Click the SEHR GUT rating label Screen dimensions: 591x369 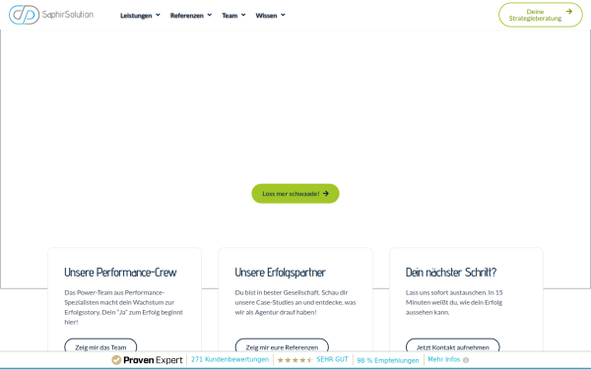pos(333,359)
